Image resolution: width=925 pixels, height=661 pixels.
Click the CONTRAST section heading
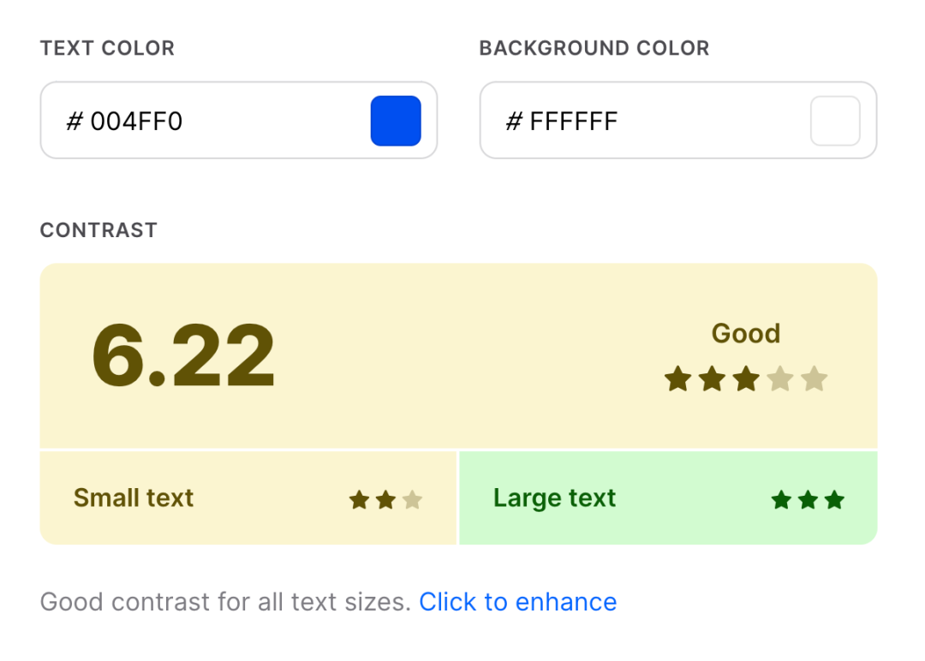click(x=98, y=230)
